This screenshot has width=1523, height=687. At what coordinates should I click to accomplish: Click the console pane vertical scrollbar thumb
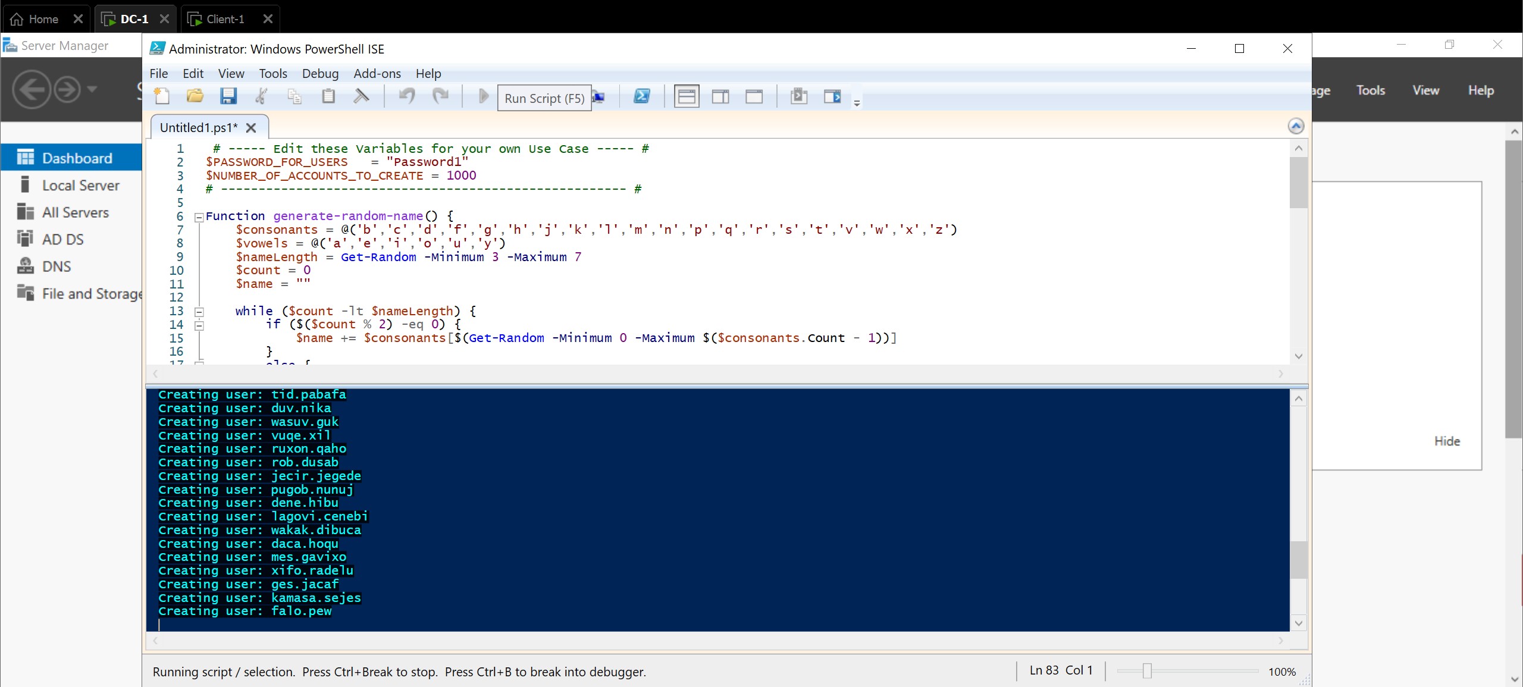tap(1298, 559)
